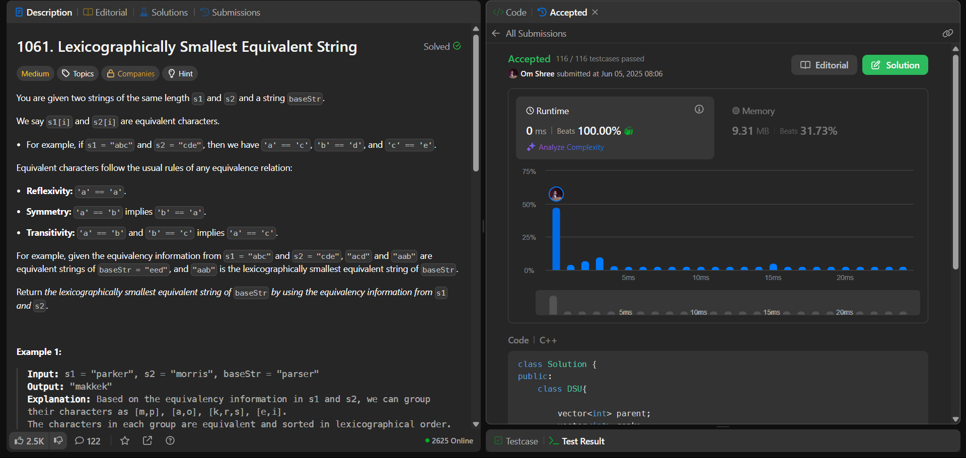Go back to All Submissions
The image size is (966, 458).
529,33
